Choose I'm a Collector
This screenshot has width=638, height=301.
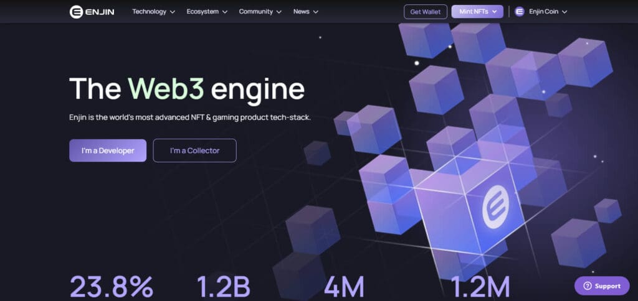194,150
